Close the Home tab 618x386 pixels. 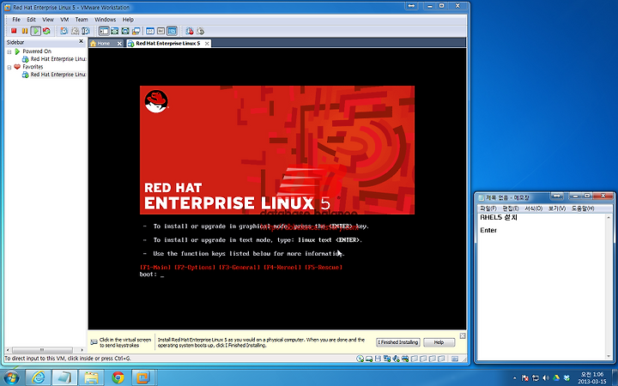119,44
